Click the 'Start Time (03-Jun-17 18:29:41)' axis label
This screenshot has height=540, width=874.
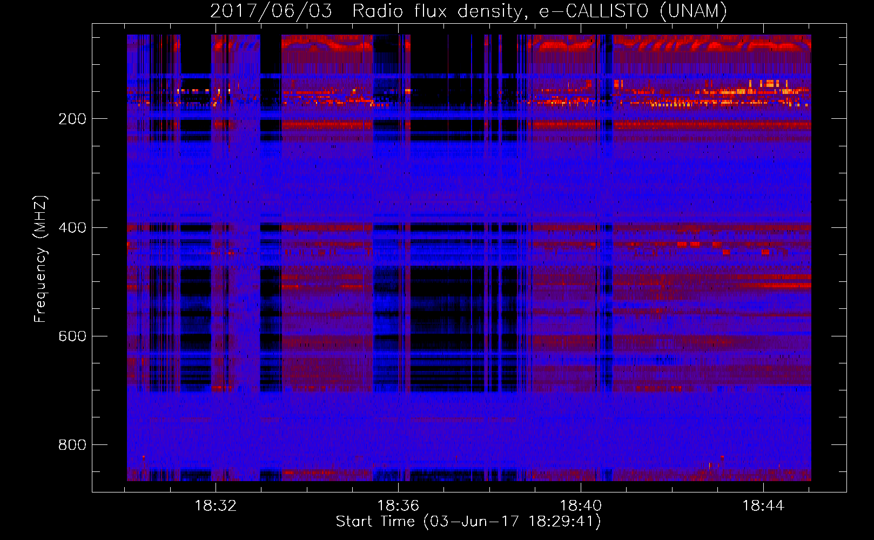pyautogui.click(x=468, y=522)
